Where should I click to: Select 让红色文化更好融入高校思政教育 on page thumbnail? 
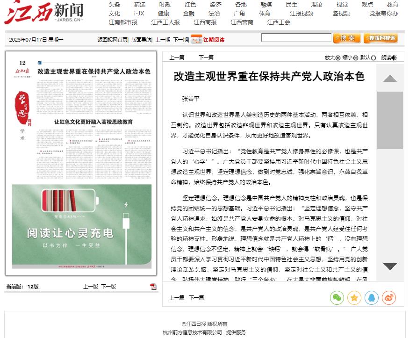[x=93, y=122]
